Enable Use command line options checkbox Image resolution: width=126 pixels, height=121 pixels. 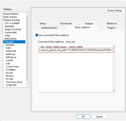coord(37,35)
